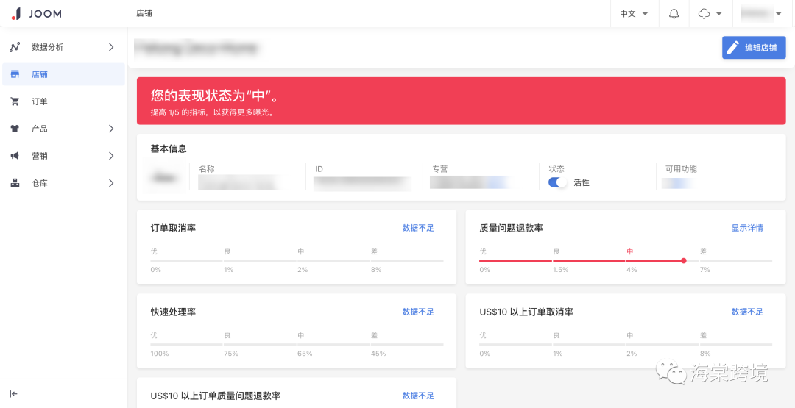Click the 订单 shopping cart icon
The height and width of the screenshot is (408, 795).
coord(15,101)
